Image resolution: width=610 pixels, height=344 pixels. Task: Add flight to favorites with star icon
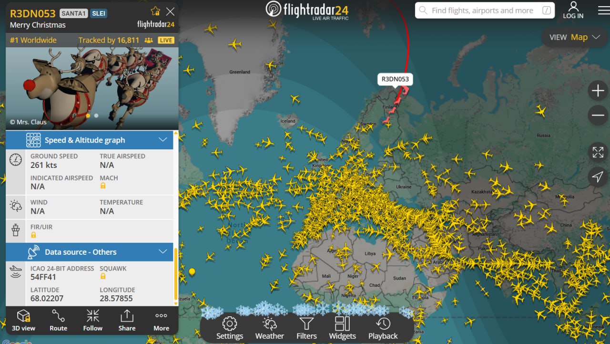[x=155, y=11]
